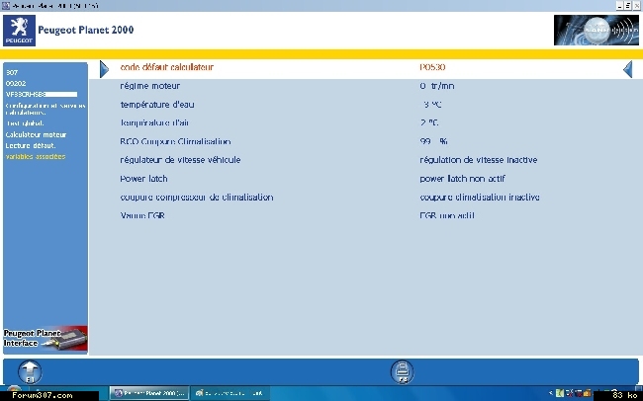Click the '00202' entry in sidebar

tap(16, 83)
